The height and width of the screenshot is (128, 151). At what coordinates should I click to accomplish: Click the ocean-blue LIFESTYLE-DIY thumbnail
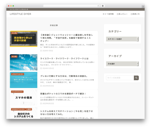[24, 80]
